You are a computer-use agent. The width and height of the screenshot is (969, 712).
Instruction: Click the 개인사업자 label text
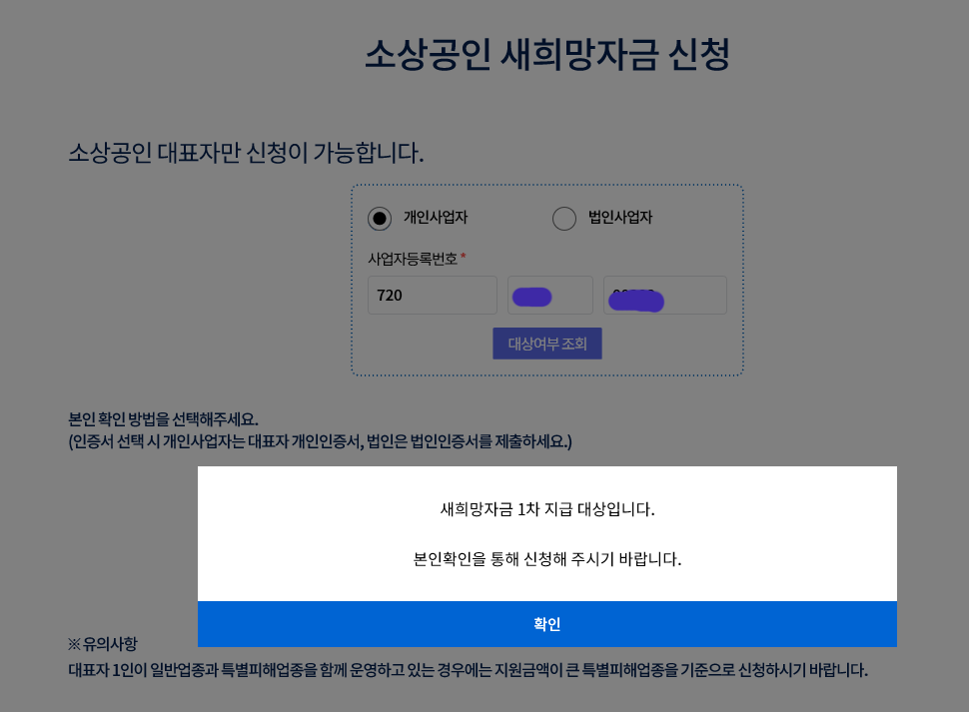pos(436,218)
